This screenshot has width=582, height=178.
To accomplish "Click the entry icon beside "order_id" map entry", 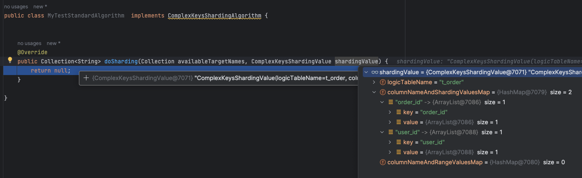I will (390, 102).
